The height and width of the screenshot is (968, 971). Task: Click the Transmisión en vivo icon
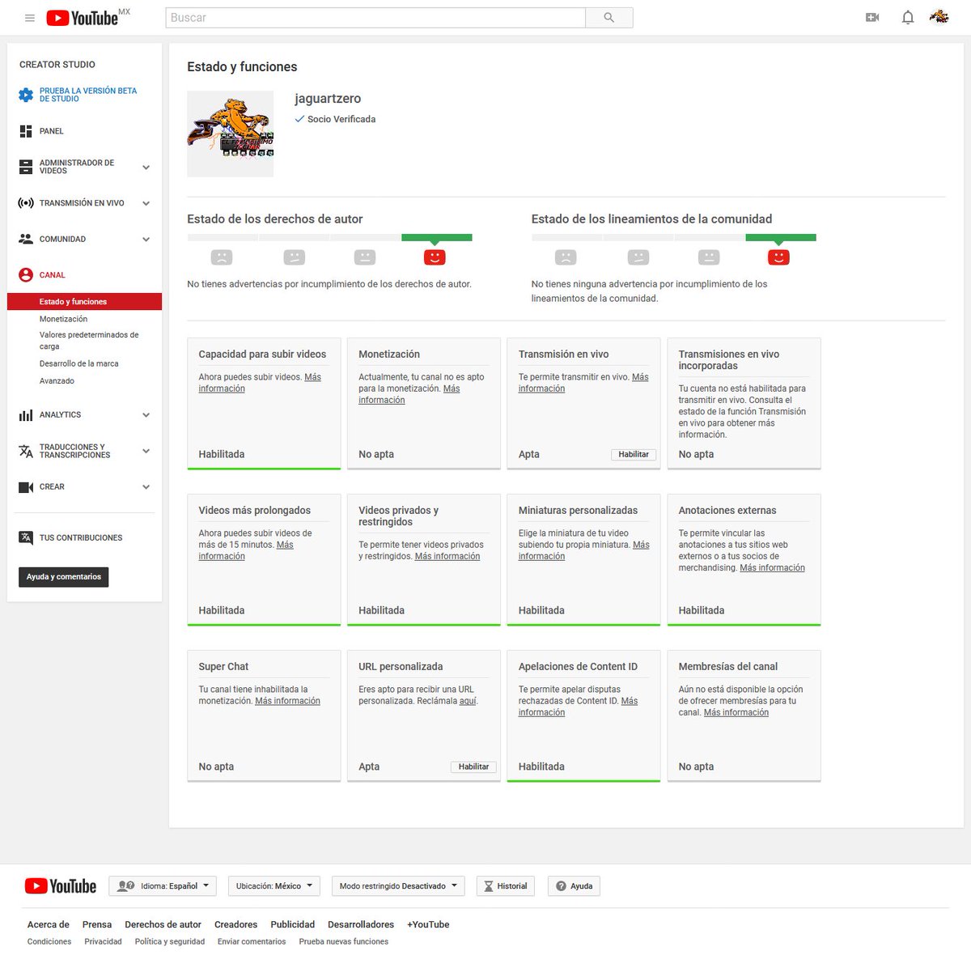point(26,203)
